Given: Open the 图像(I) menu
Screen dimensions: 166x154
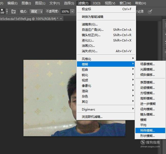Looking at the screenshot, I should 26,3.
